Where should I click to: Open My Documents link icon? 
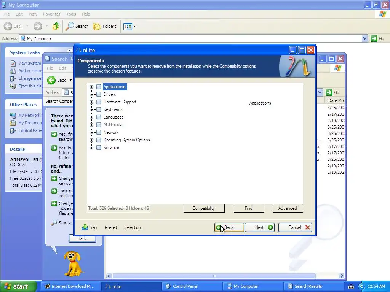click(x=13, y=123)
